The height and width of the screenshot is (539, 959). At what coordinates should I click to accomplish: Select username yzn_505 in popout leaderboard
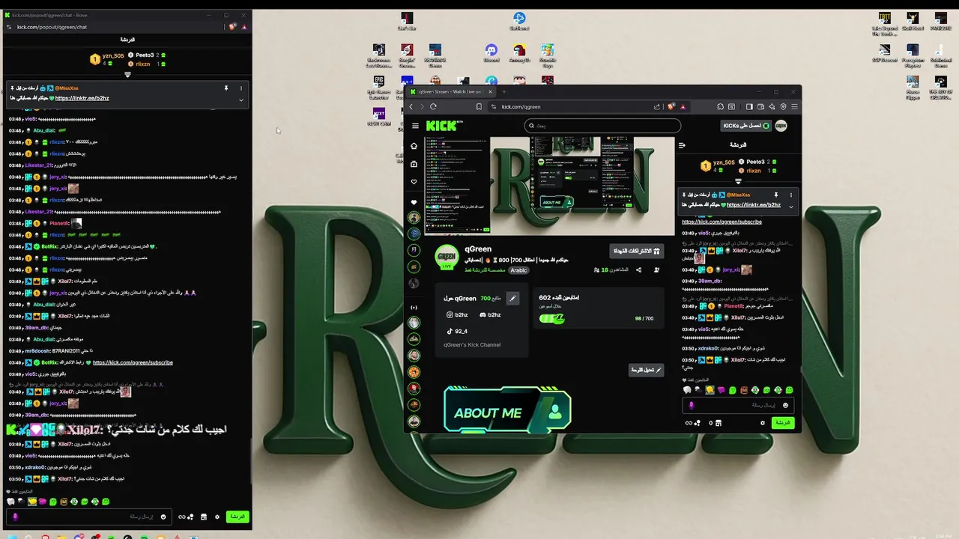pyautogui.click(x=113, y=57)
